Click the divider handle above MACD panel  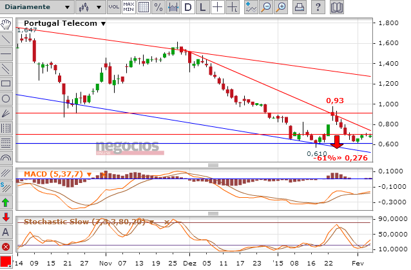[213, 165]
